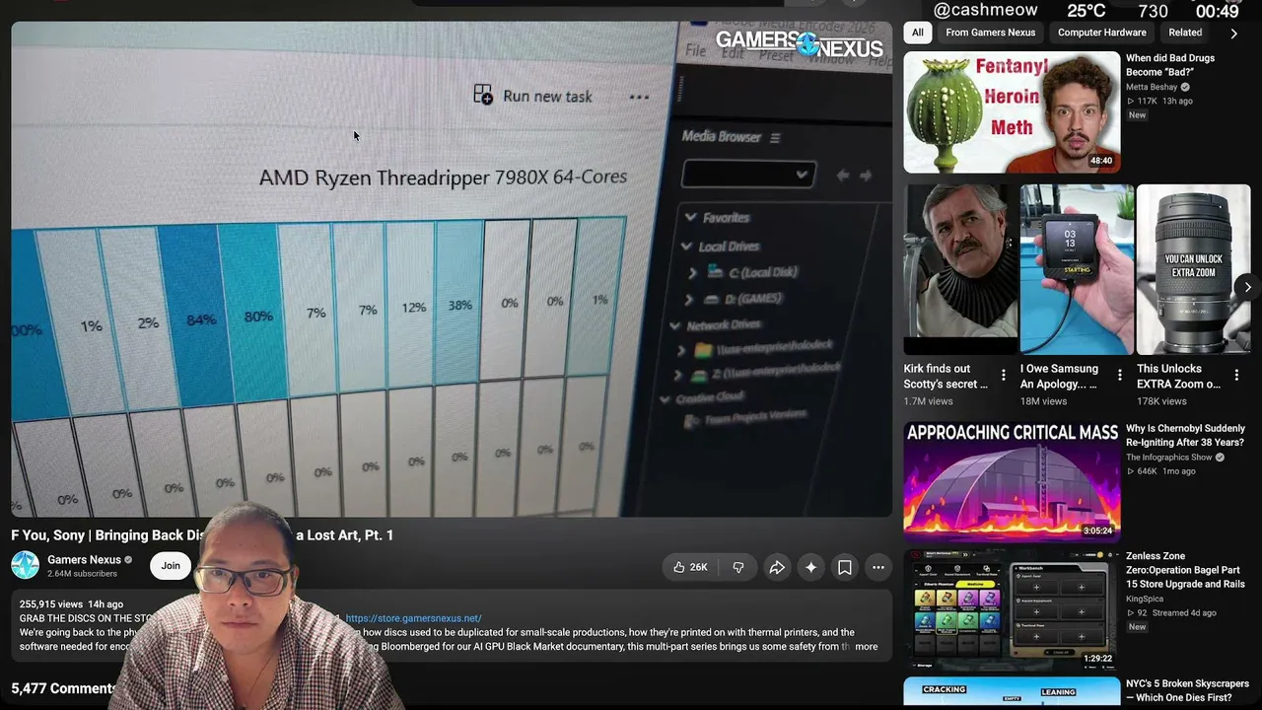
Task: Save the video with bookmark icon
Action: (x=845, y=567)
